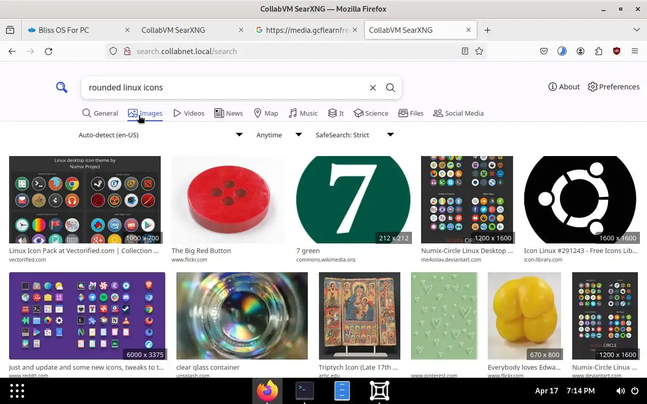Select the It search category

coord(336,113)
